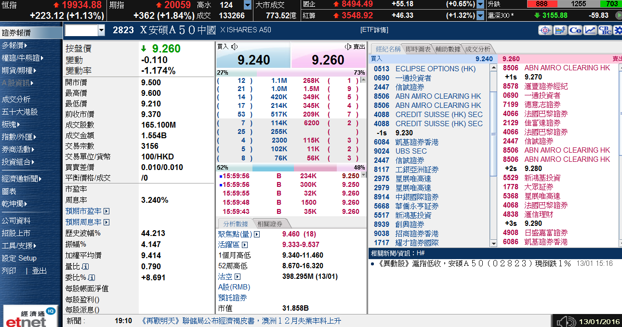Image resolution: width=622 pixels, height=327 pixels.
Task: Expand the 經濟通新聞 sidebar menu
Action: [21, 179]
